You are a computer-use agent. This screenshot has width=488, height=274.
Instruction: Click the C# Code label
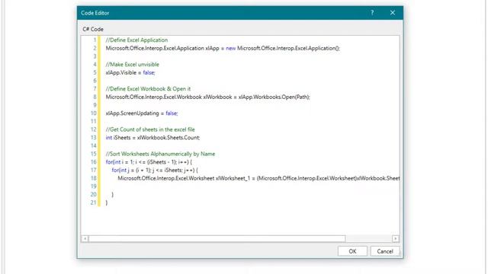point(93,29)
